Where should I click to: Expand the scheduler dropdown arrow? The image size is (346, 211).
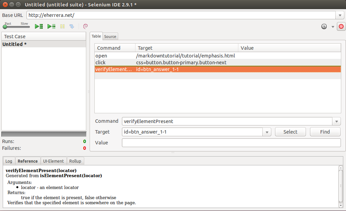tap(333, 27)
